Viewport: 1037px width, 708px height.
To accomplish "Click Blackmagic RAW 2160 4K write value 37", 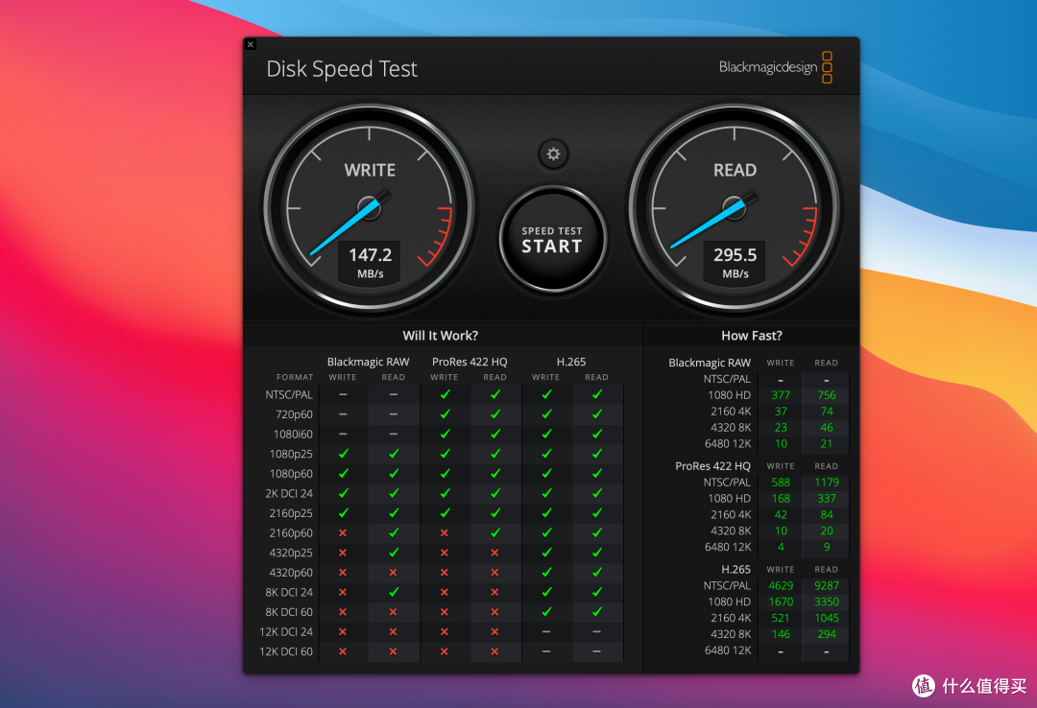I will 781,412.
